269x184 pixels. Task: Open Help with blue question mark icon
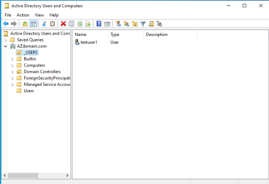99,24
